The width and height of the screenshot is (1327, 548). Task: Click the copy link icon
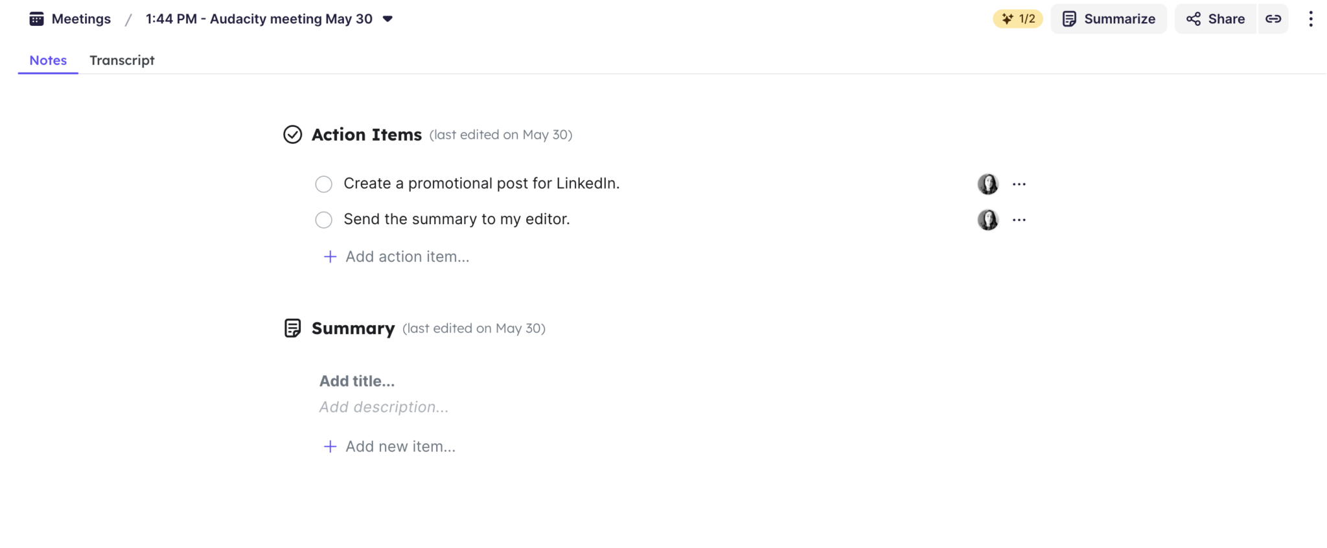[1273, 19]
